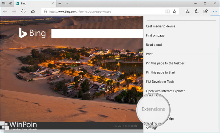Click the Bing logo
The width and height of the screenshot is (220, 133).
point(32,33)
